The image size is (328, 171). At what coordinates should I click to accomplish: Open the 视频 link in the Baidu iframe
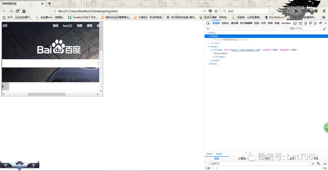click(x=90, y=26)
